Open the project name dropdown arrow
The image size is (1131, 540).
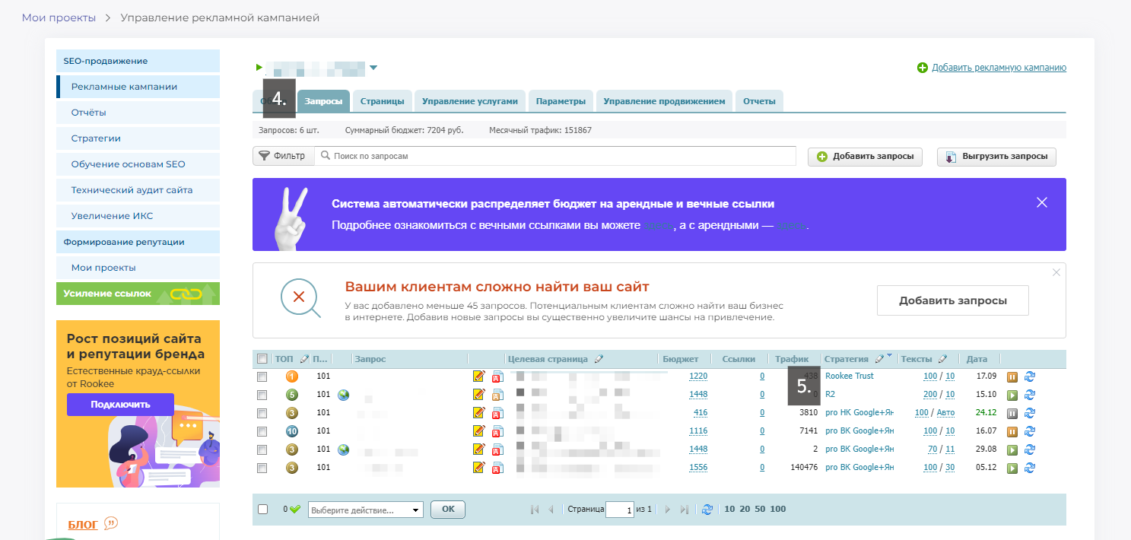click(x=373, y=67)
